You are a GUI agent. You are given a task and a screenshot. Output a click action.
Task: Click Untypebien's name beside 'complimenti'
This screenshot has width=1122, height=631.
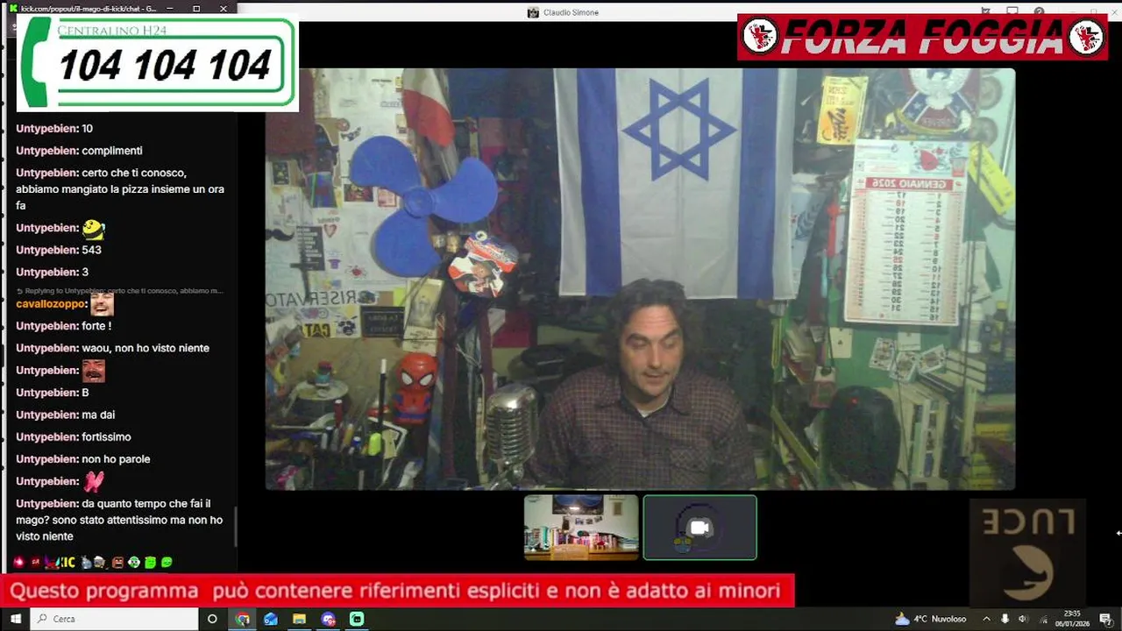point(47,151)
